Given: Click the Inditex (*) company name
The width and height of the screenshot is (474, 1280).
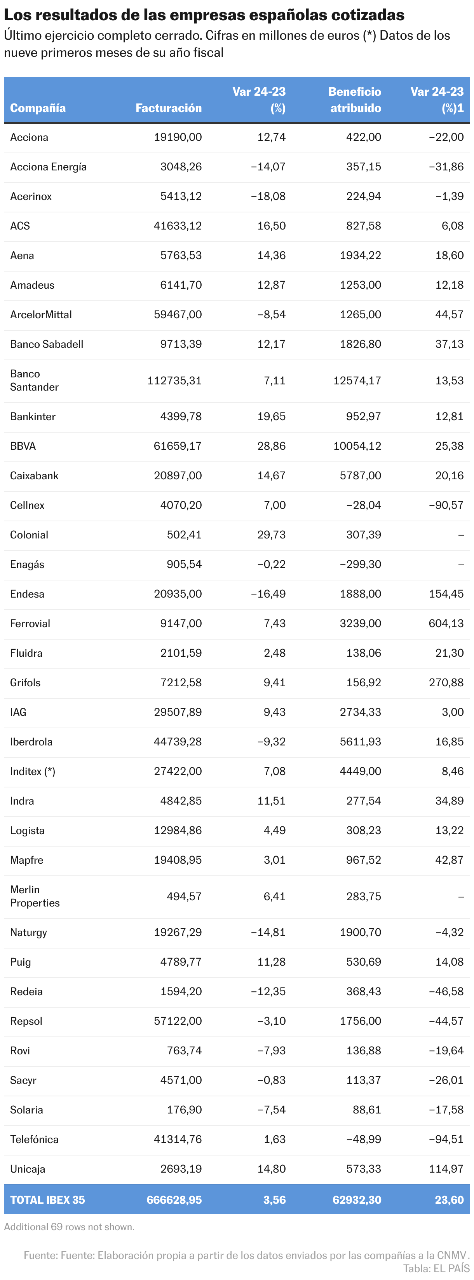Looking at the screenshot, I should click(32, 771).
